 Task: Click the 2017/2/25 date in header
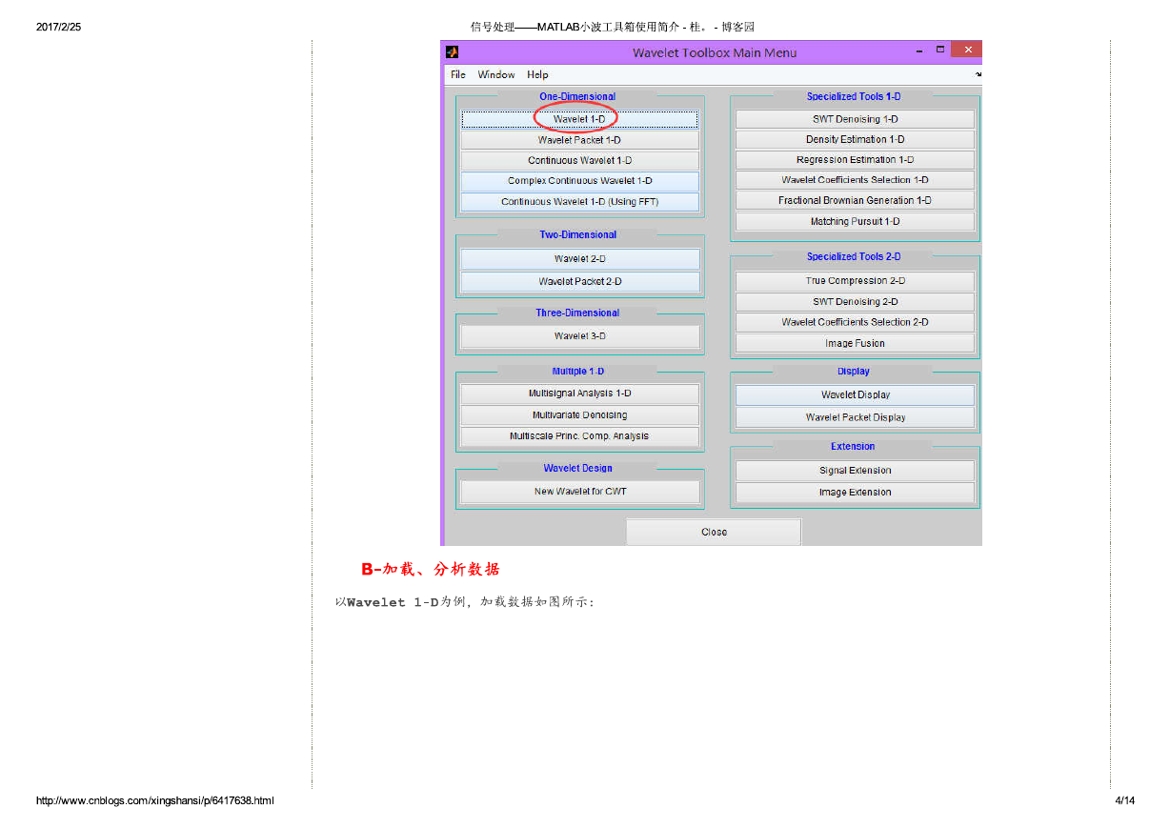59,27
